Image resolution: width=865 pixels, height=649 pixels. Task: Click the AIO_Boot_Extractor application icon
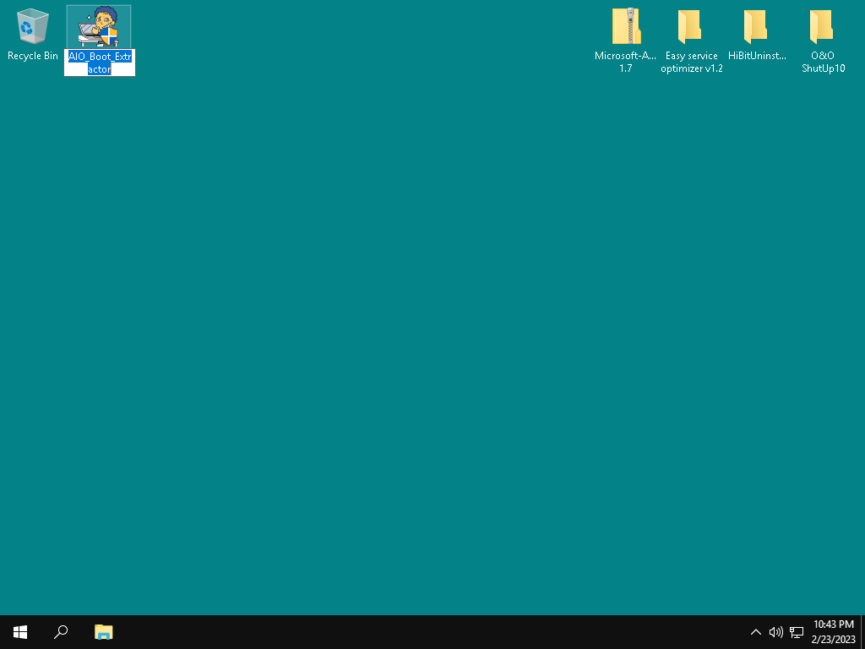[x=99, y=27]
